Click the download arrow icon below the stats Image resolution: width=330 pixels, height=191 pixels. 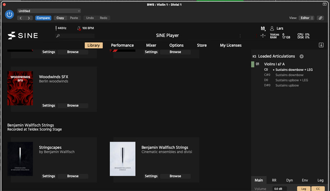point(321,45)
